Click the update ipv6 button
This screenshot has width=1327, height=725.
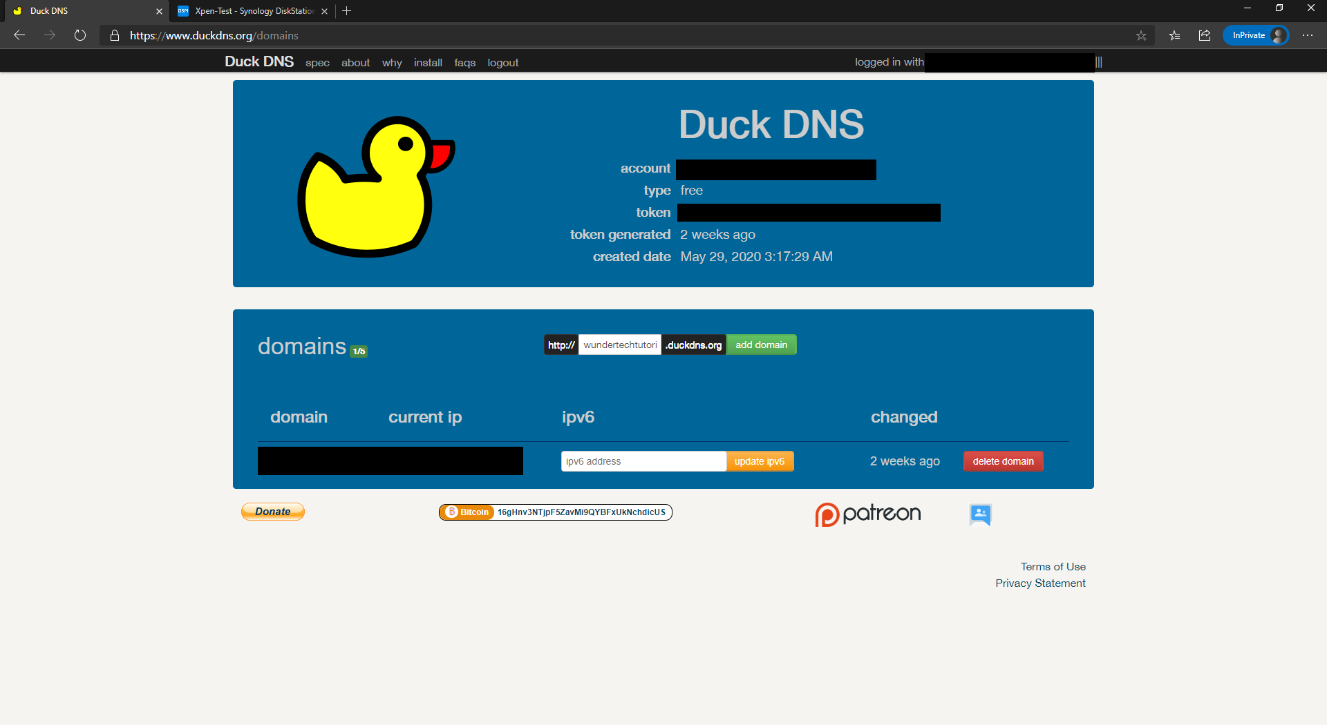760,461
